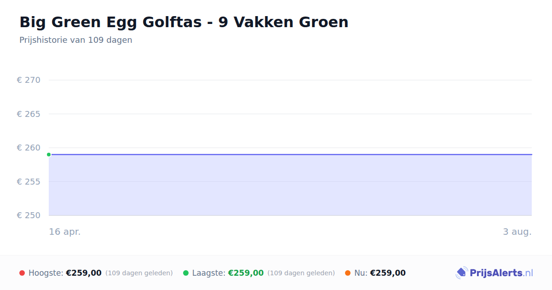Click the shaded blue area under price line
Screen dimensions: 552x290
pos(290,185)
